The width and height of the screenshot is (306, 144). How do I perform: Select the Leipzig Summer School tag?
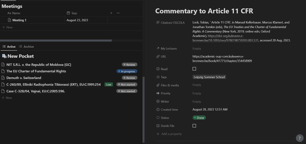pos(209,77)
